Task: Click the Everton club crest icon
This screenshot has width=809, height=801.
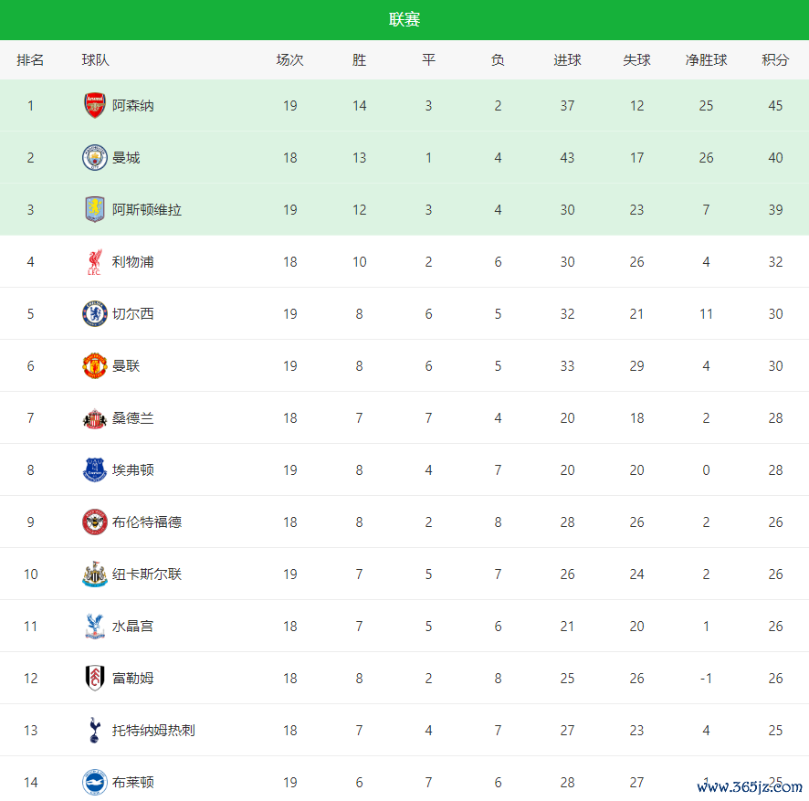Action: (95, 470)
